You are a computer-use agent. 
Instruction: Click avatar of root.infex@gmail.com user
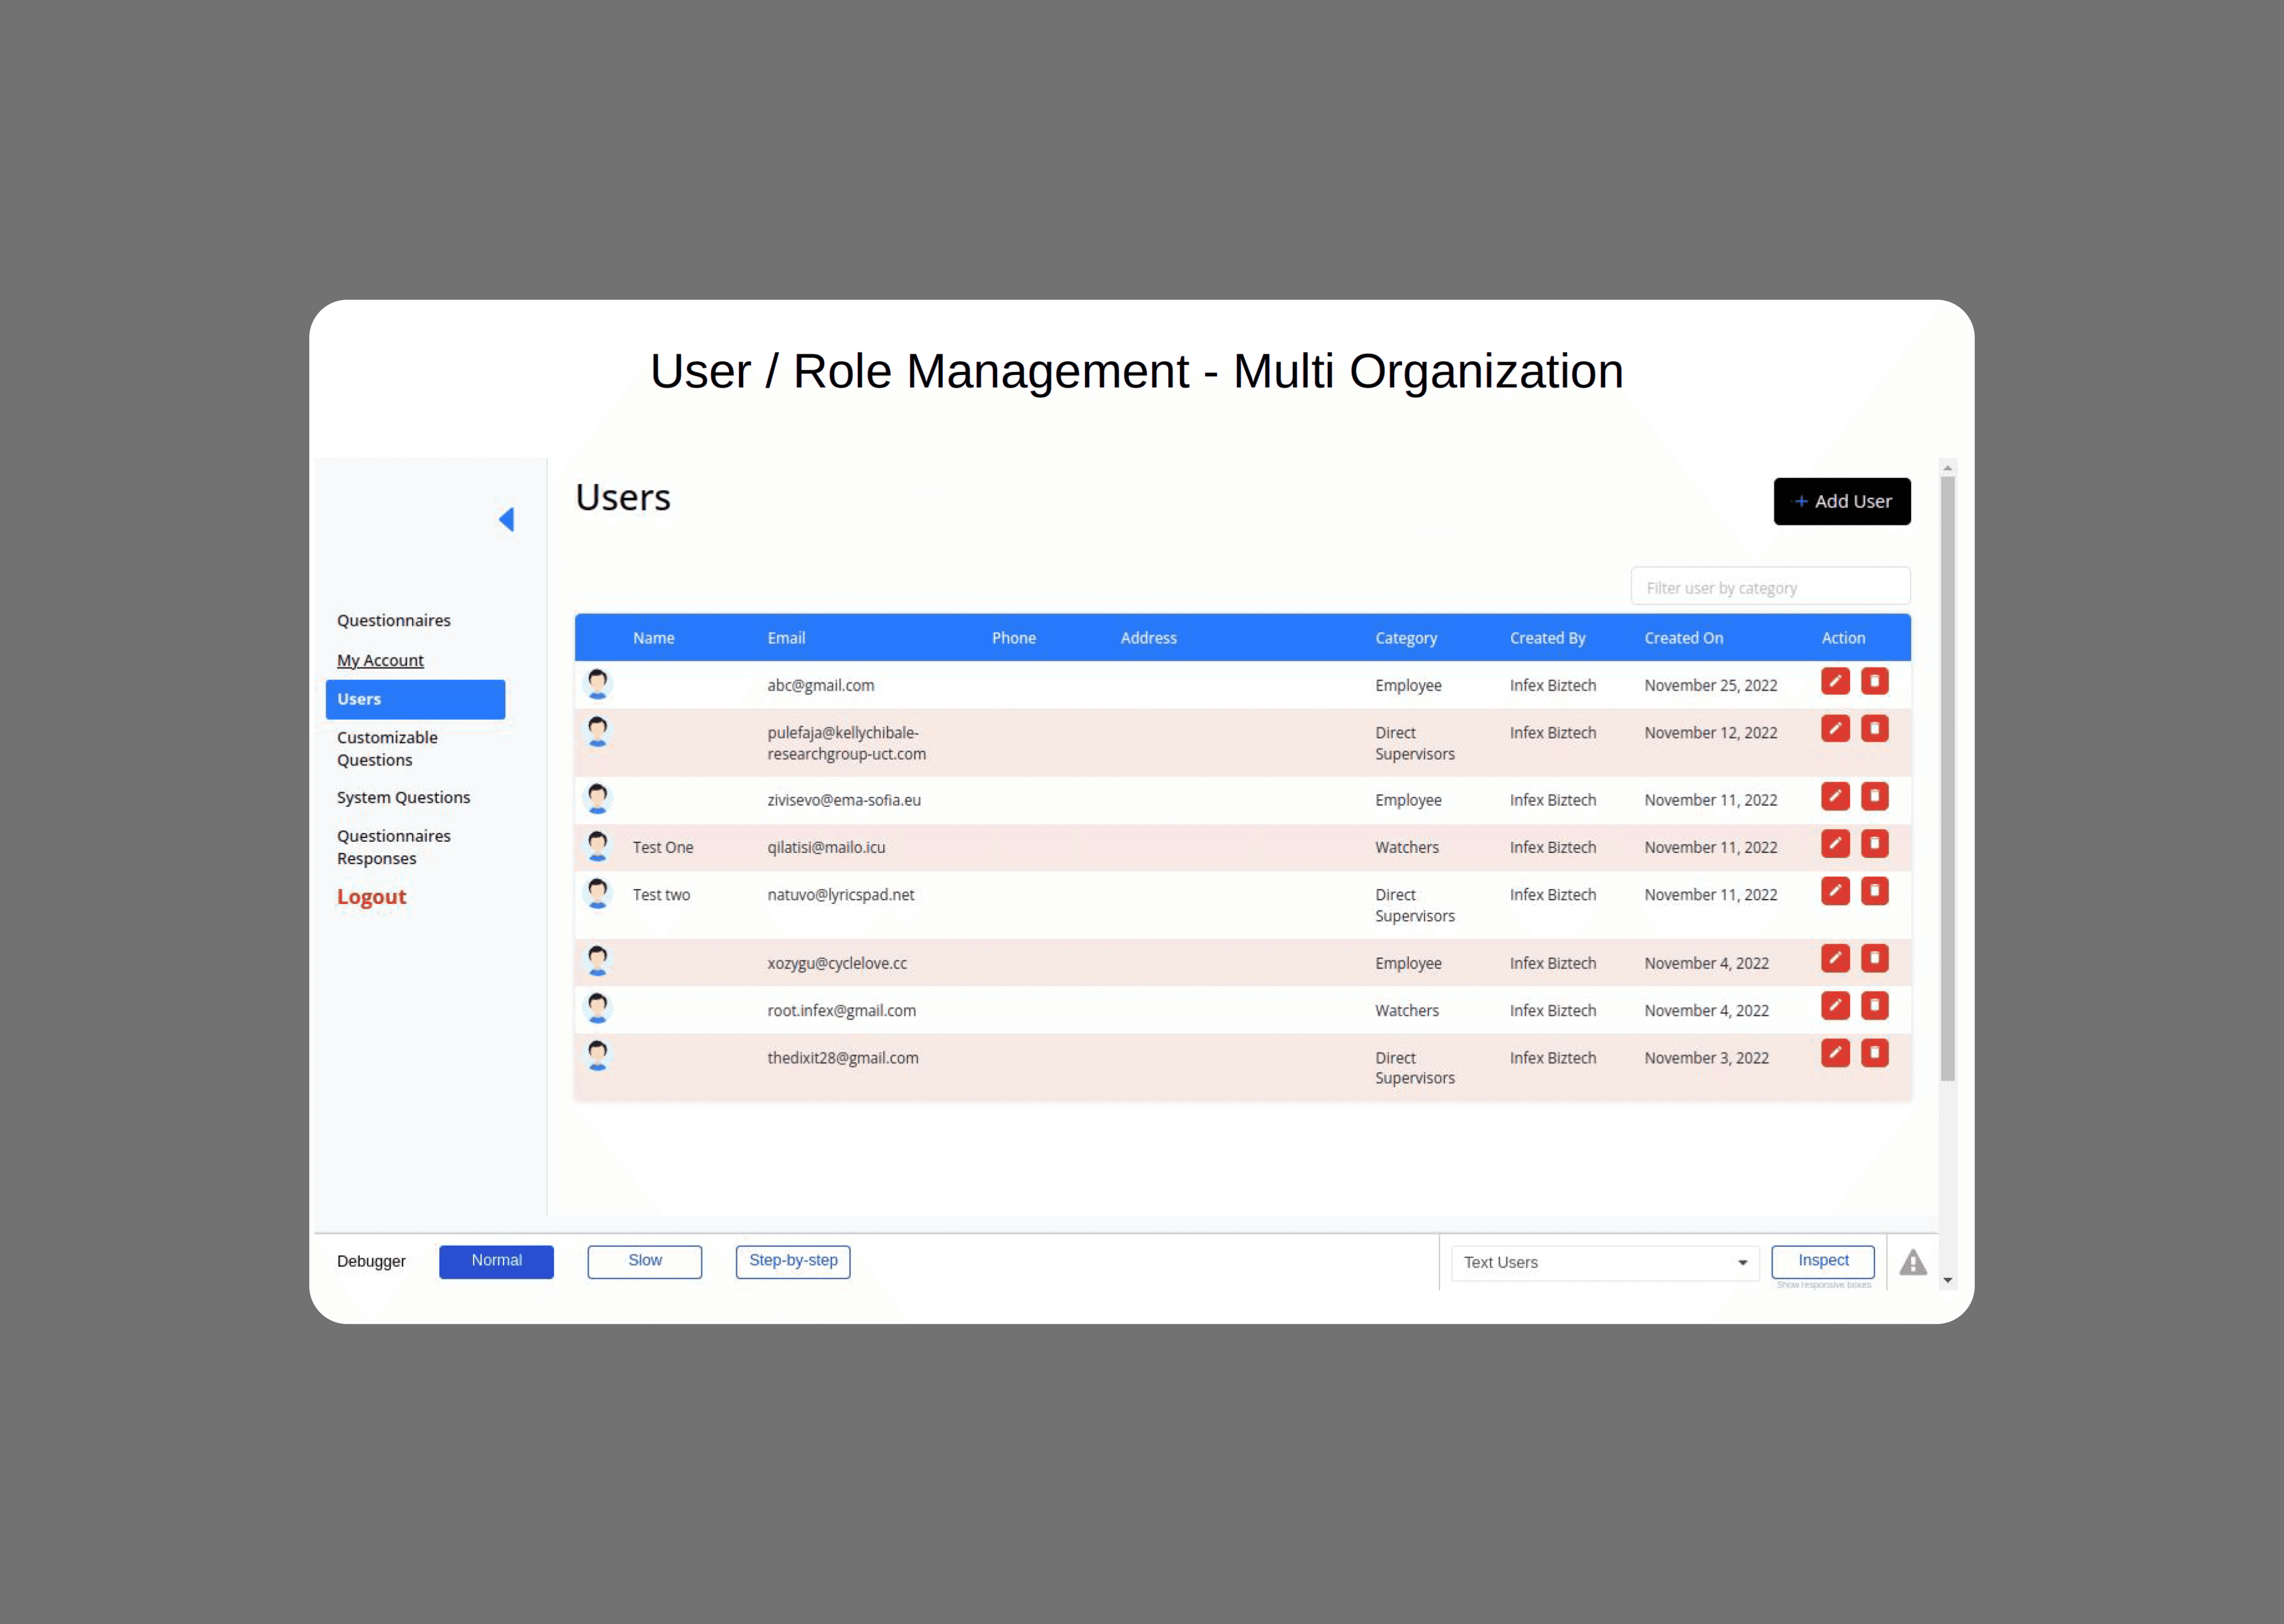598,1008
